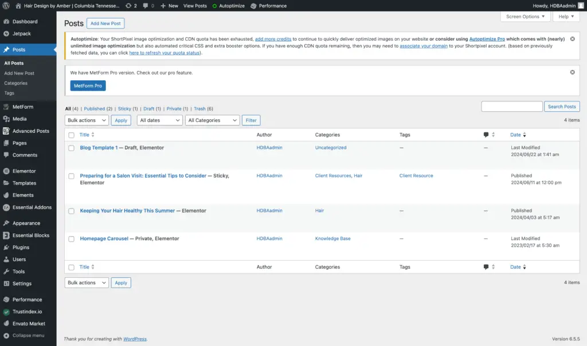Check the Blog Template 1 post checkbox
Image resolution: width=587 pixels, height=346 pixels.
pyautogui.click(x=72, y=148)
